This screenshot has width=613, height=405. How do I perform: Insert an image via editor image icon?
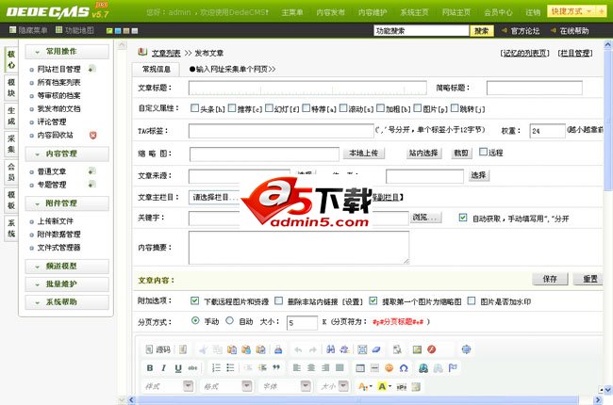pos(417,349)
